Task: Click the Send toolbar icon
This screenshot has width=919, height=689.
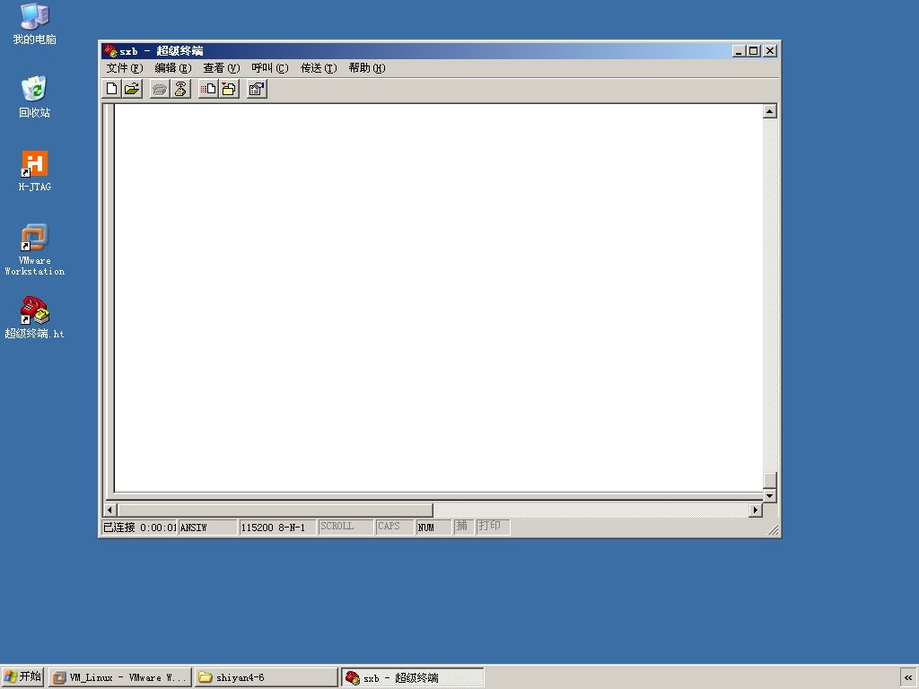Action: (x=208, y=89)
